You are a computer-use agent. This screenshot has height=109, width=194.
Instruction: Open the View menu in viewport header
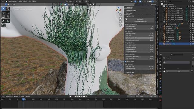point(20,2)
